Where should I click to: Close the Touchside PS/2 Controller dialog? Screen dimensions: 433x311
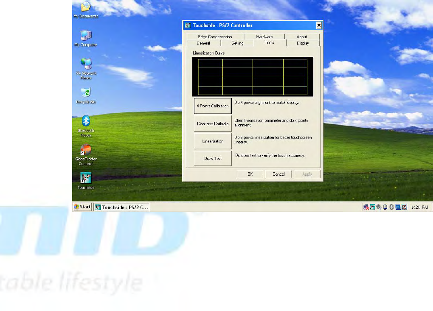319,25
